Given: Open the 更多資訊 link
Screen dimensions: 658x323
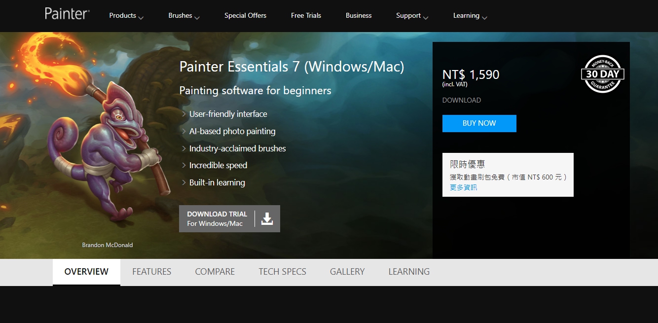Looking at the screenshot, I should [x=463, y=187].
